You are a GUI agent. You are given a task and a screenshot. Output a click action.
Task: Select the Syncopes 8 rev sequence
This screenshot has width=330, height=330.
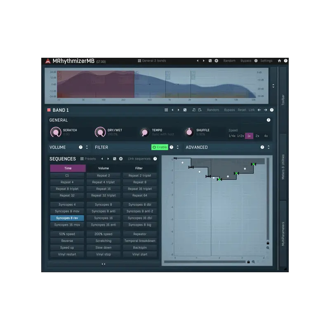pyautogui.click(x=67, y=218)
